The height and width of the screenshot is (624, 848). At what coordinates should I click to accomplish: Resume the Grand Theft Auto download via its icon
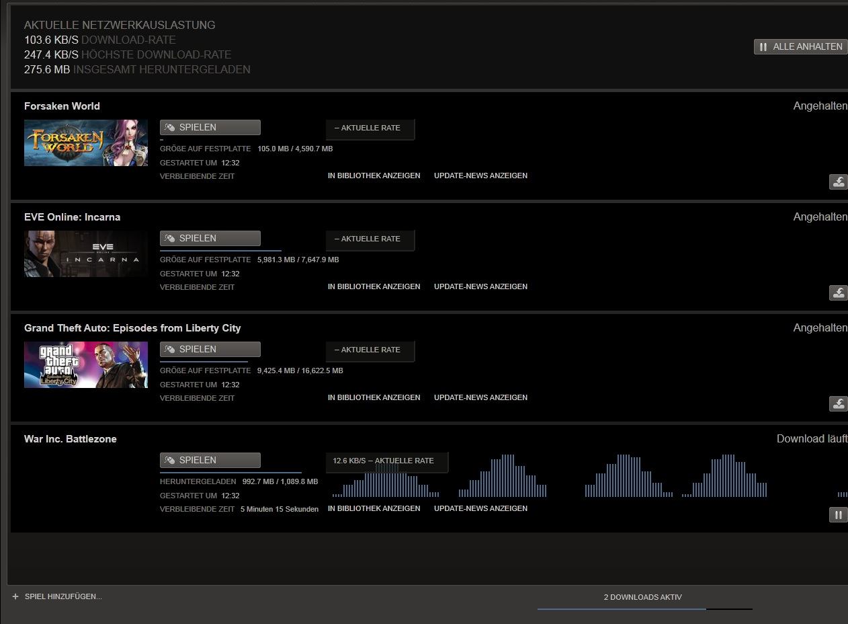click(838, 403)
